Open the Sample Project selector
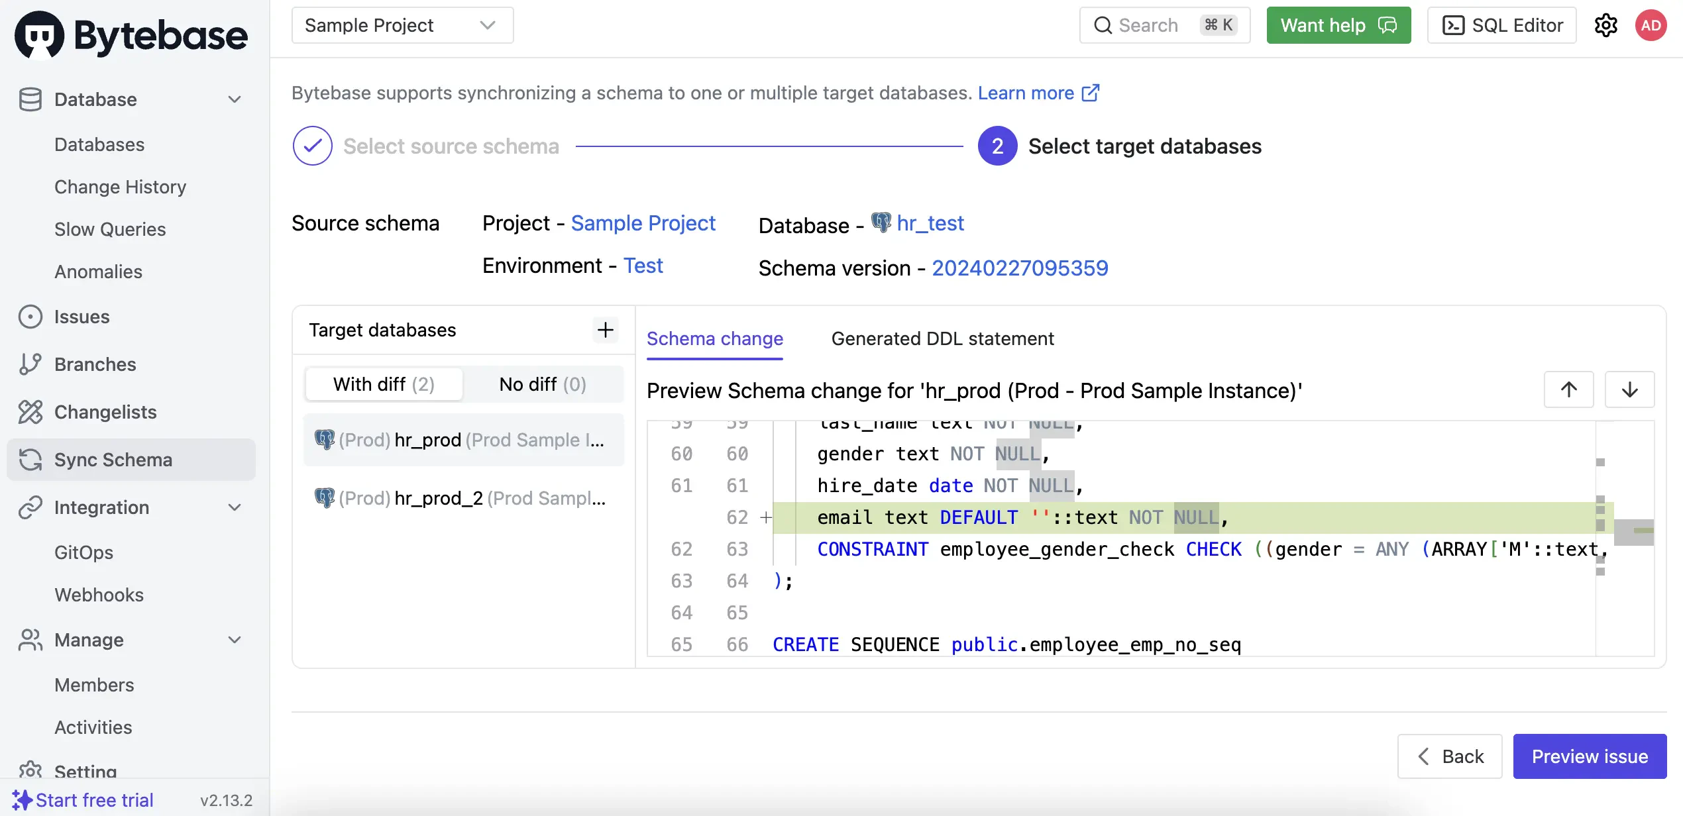Screen dimensions: 1683x816 point(402,25)
